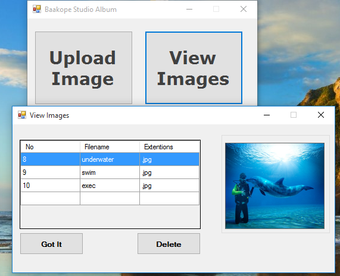Image resolution: width=340 pixels, height=276 pixels.
Task: Select the exec row filename
Action: (110, 186)
